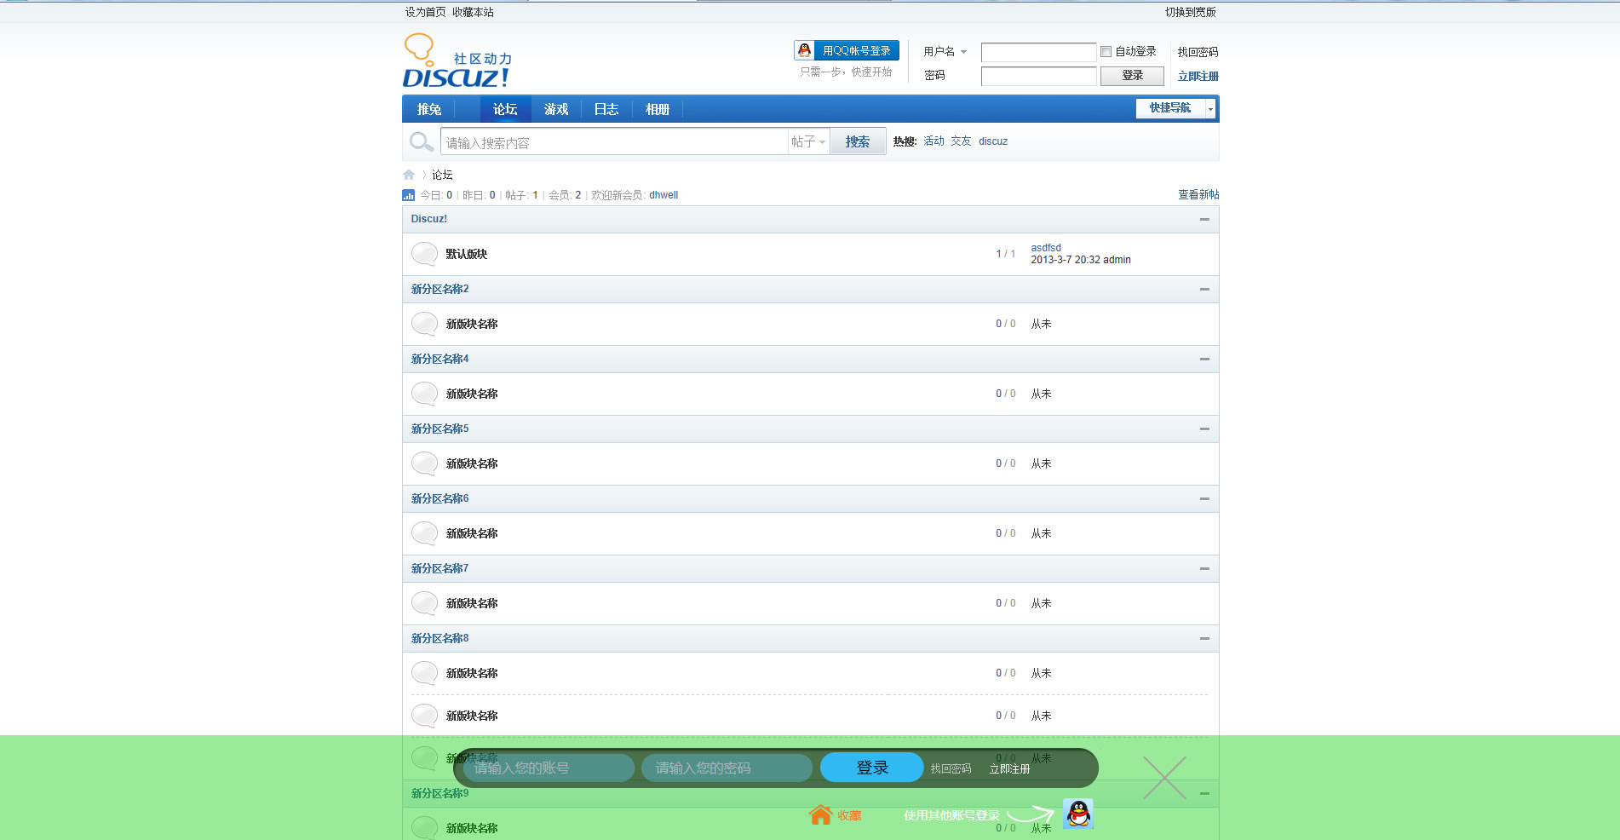Image resolution: width=1620 pixels, height=840 pixels.
Task: Open the 用户名 login type dropdown
Action: click(945, 52)
